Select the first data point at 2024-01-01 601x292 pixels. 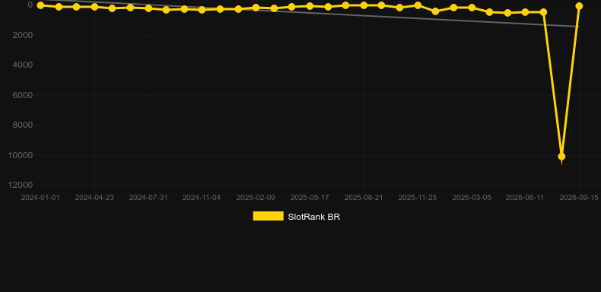40,5
